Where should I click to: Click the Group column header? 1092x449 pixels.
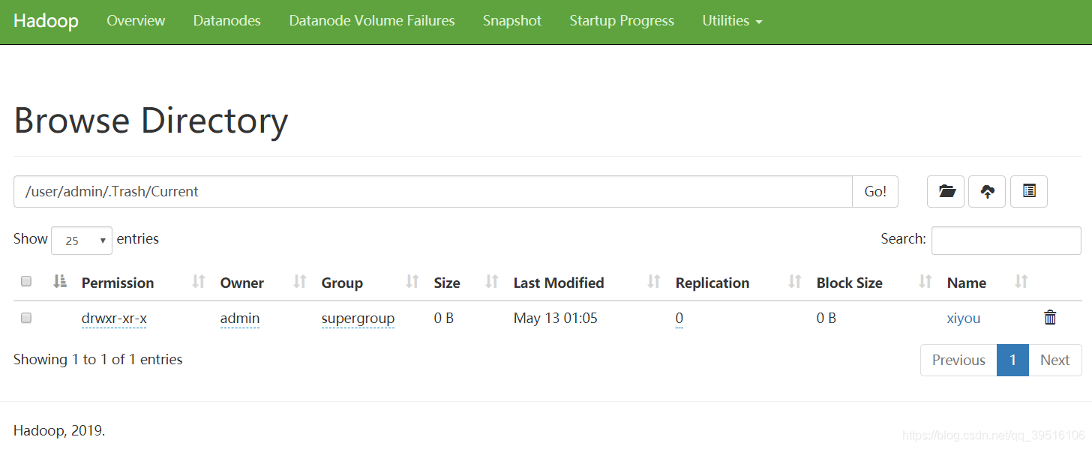pyautogui.click(x=342, y=283)
